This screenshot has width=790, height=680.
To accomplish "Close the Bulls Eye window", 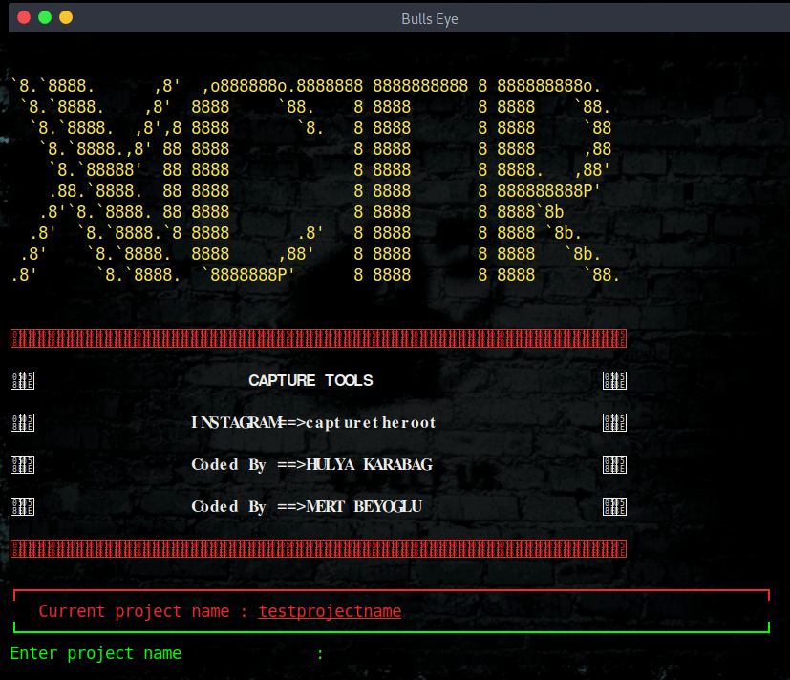I will (x=23, y=18).
